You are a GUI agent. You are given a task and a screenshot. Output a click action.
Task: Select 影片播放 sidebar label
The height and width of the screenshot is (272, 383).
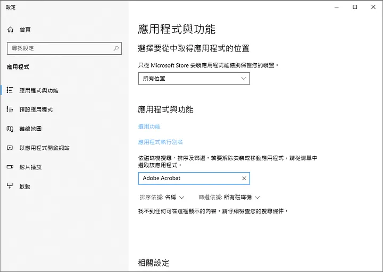pyautogui.click(x=30, y=167)
